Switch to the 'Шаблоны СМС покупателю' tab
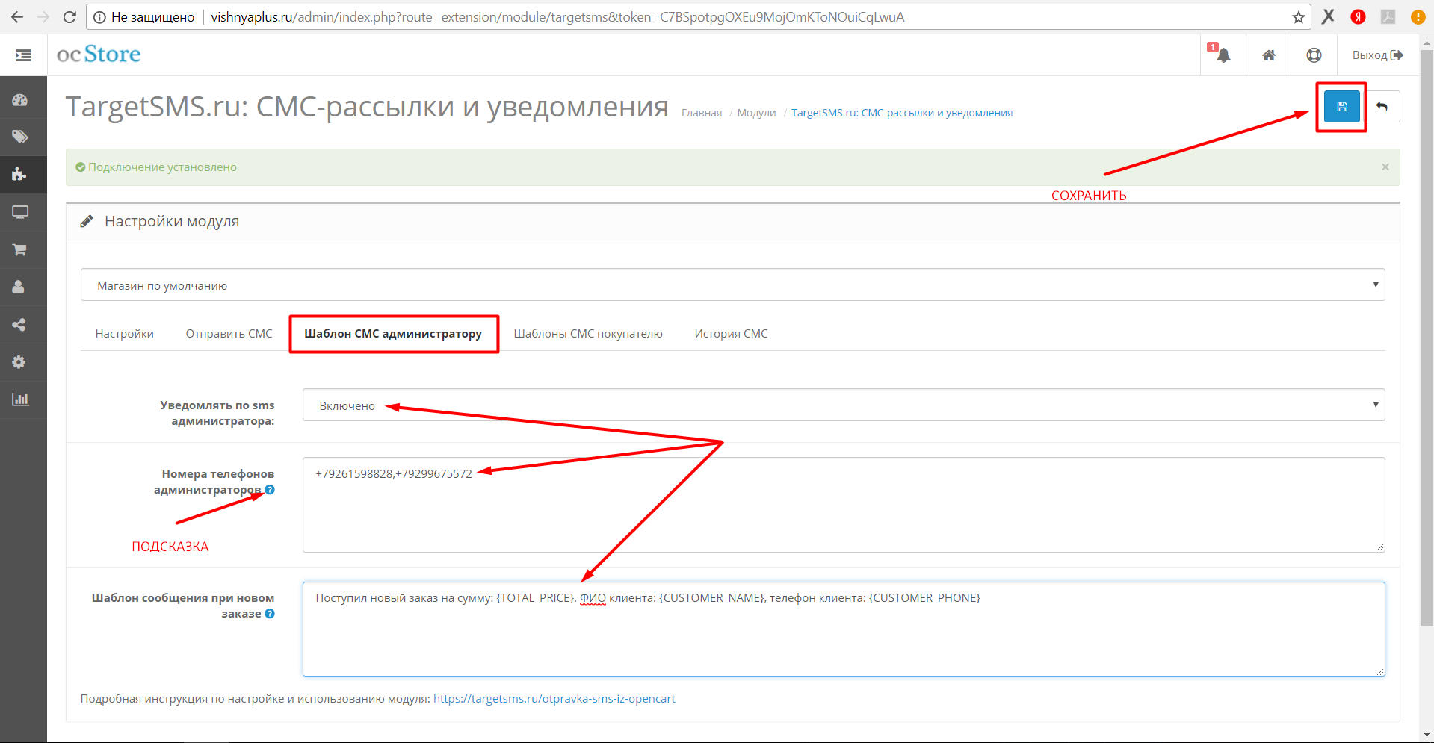The width and height of the screenshot is (1434, 743). 587,334
